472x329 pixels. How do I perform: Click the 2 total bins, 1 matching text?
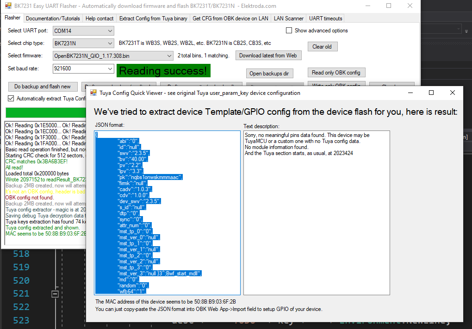tap(203, 56)
